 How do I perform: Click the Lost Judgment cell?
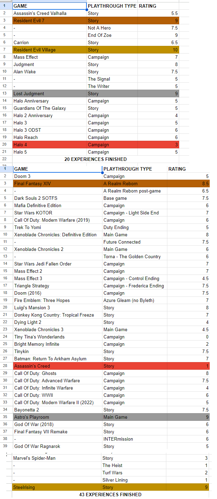(x=49, y=93)
